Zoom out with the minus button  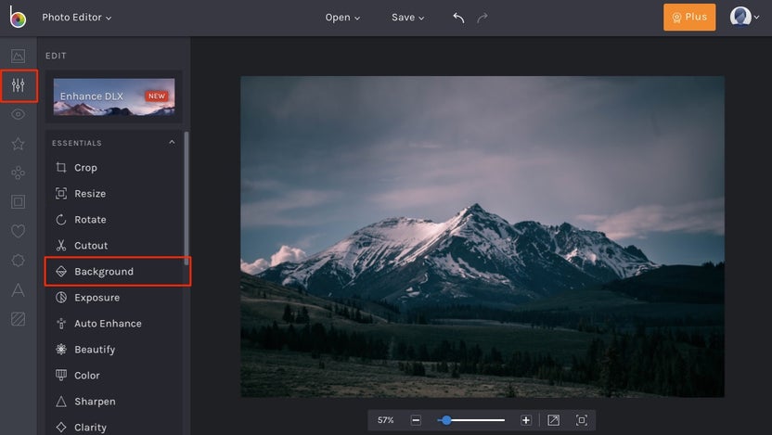tap(416, 420)
